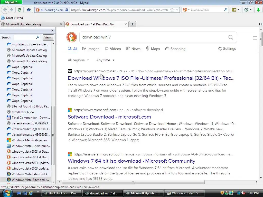Click the 5:00 PM taskbar clock

(253, 193)
